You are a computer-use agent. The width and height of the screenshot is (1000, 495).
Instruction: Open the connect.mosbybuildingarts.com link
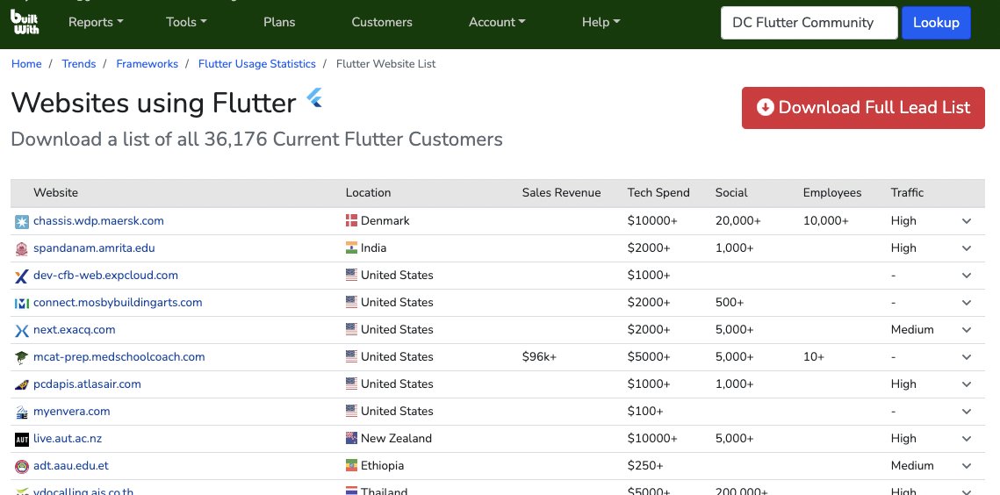click(x=118, y=303)
